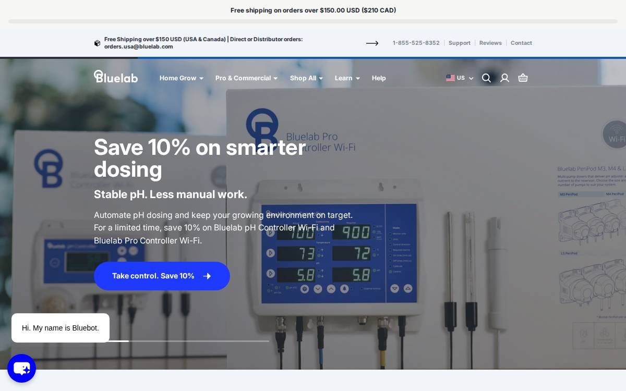Click the package box icon in announcement bar

tap(97, 43)
